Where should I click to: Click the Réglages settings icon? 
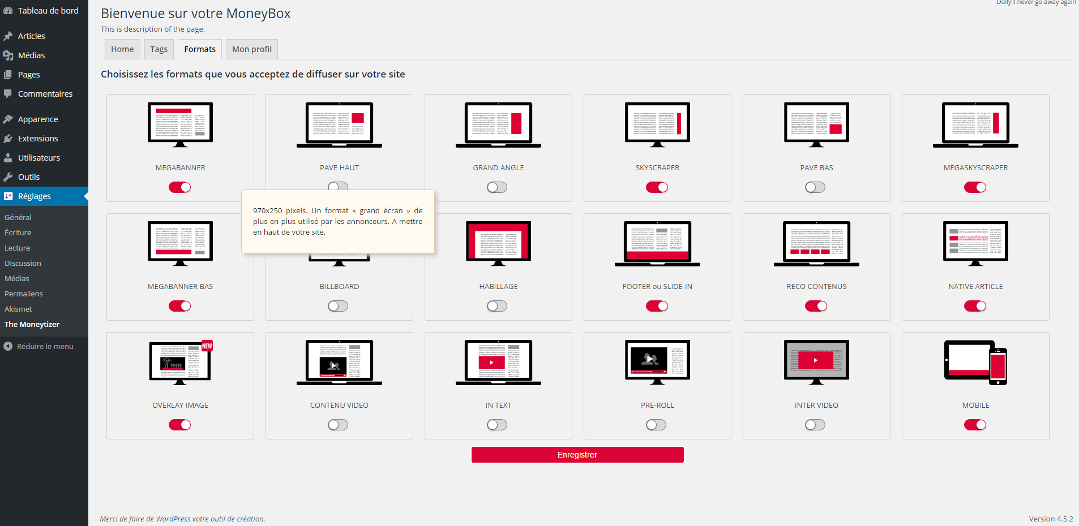(8, 196)
